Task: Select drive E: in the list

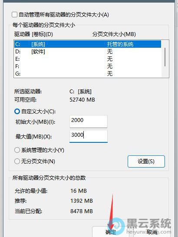Action: coord(88,59)
